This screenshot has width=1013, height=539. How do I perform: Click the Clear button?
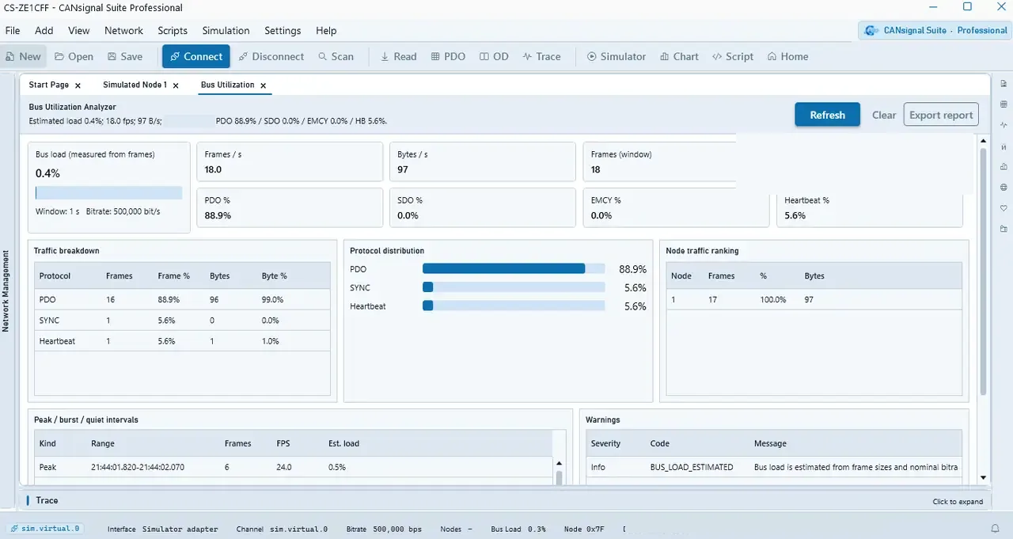tap(884, 115)
